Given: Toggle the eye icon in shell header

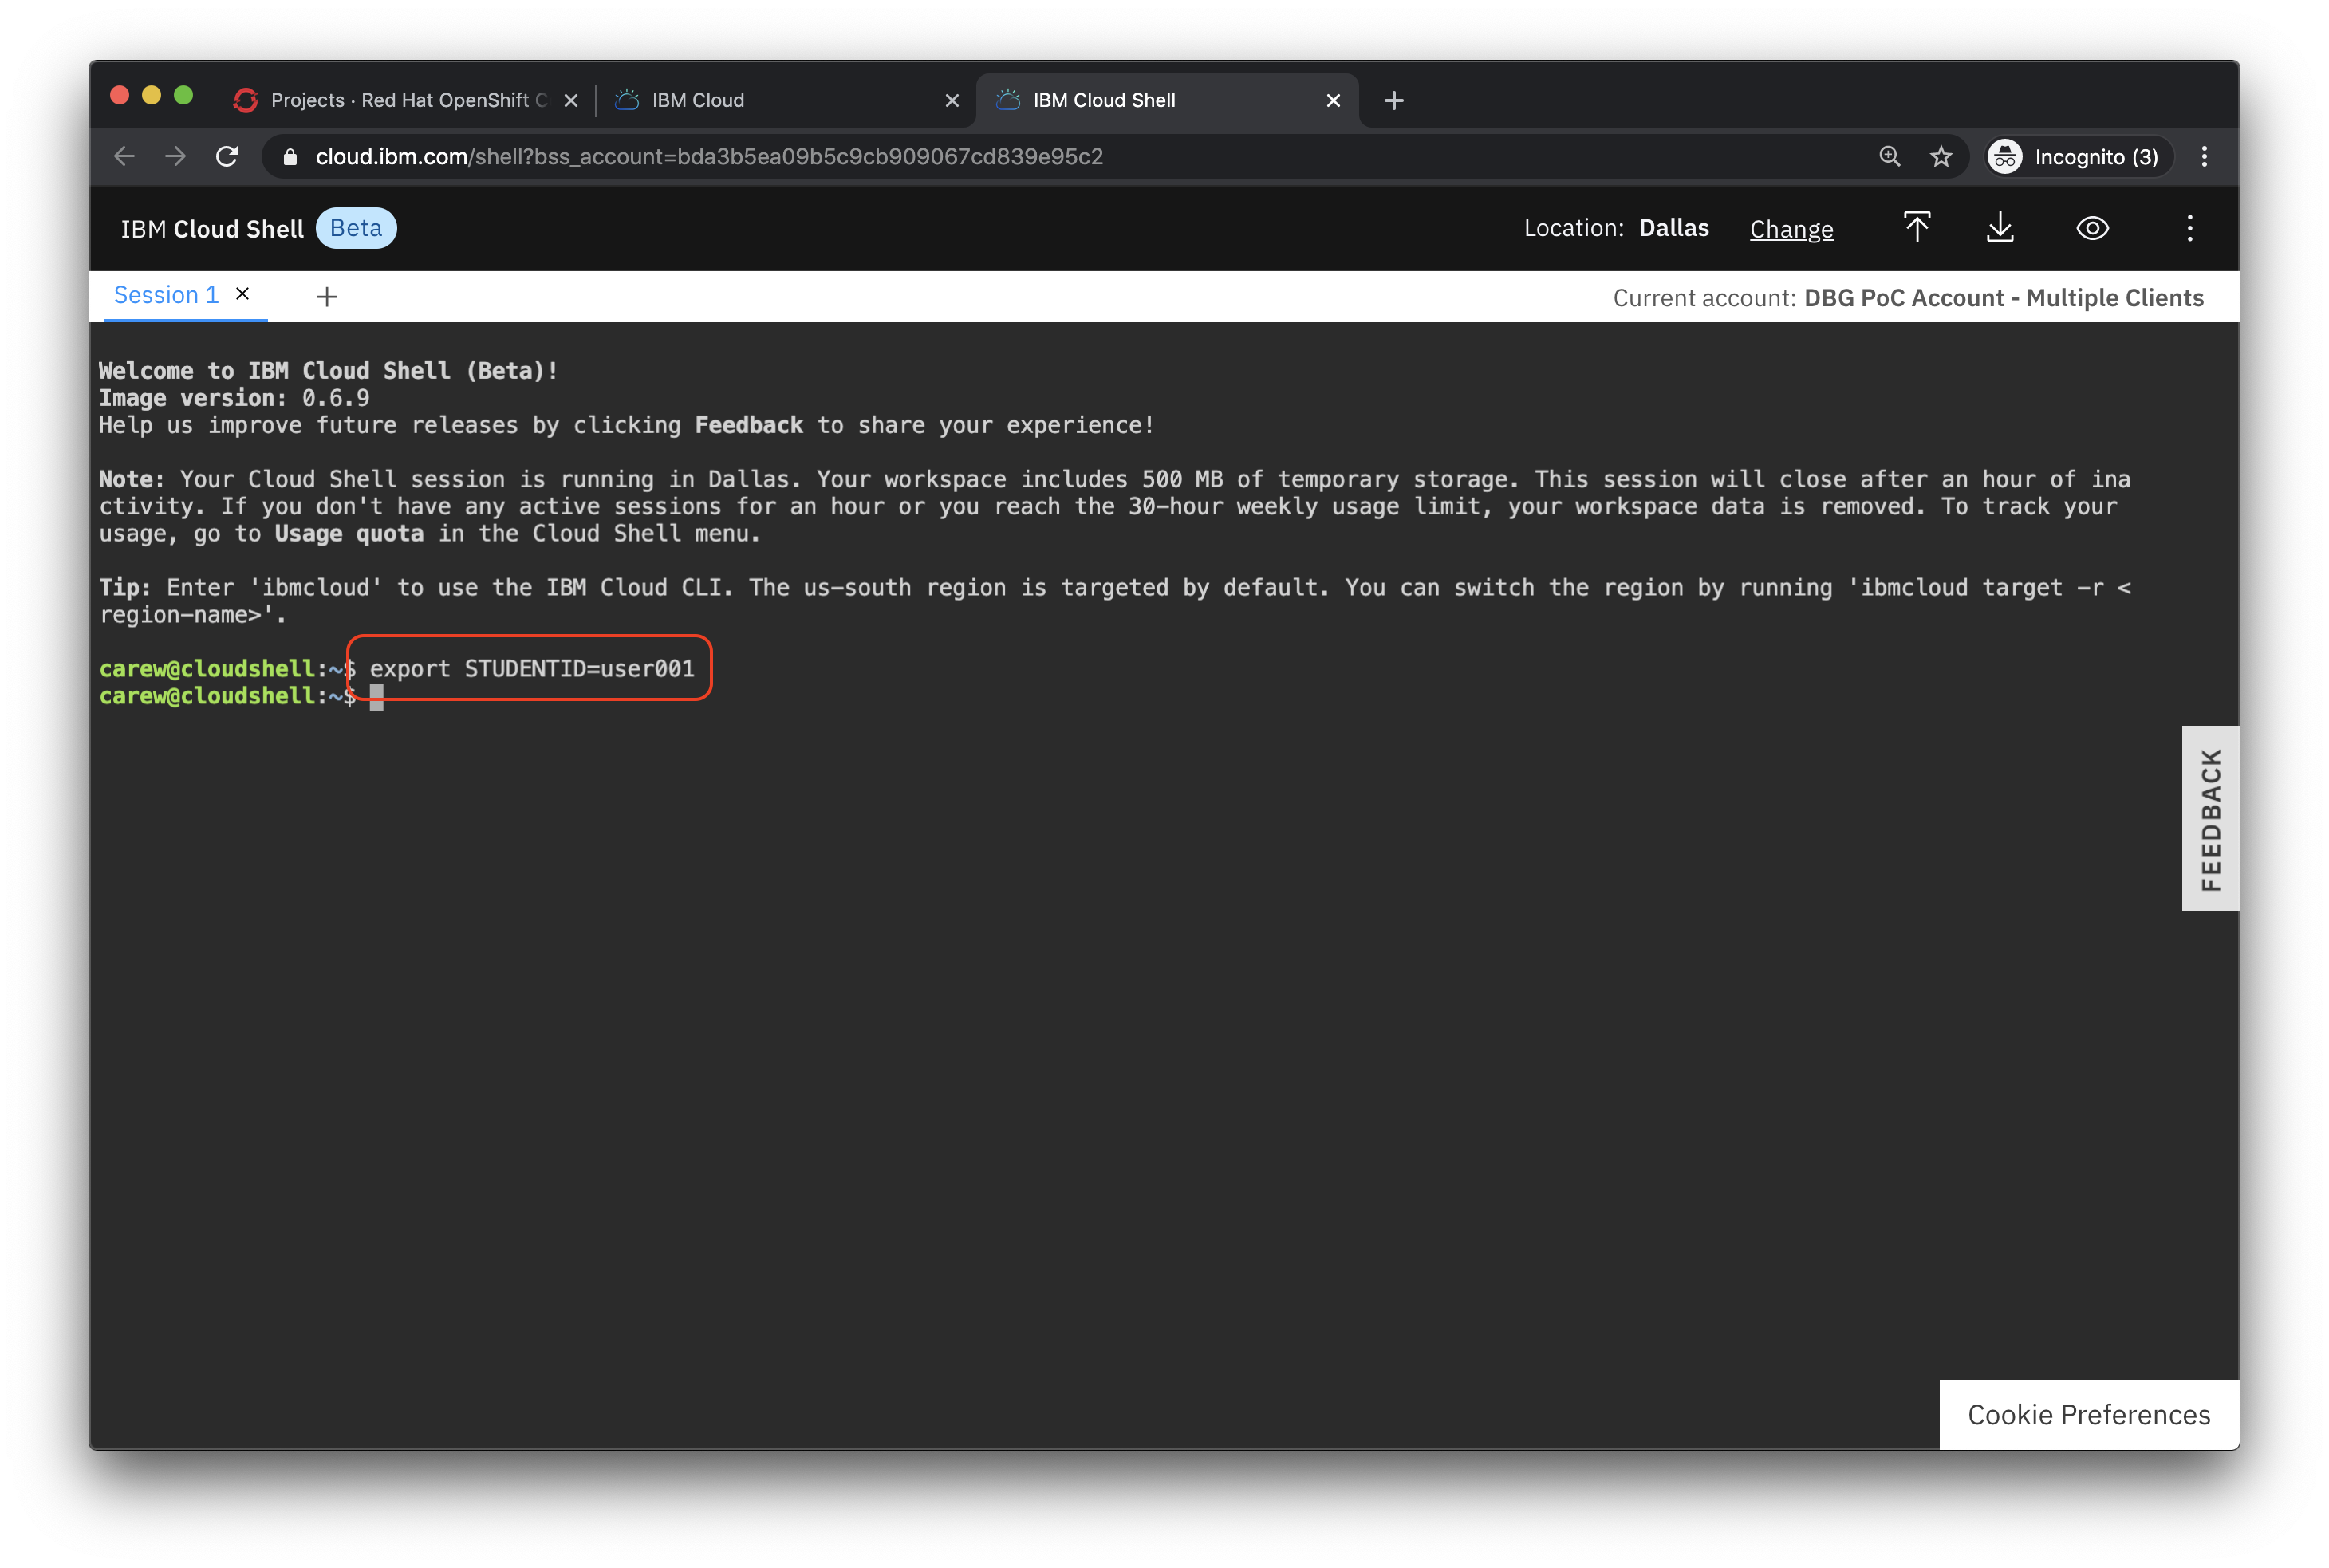Looking at the screenshot, I should [2092, 228].
